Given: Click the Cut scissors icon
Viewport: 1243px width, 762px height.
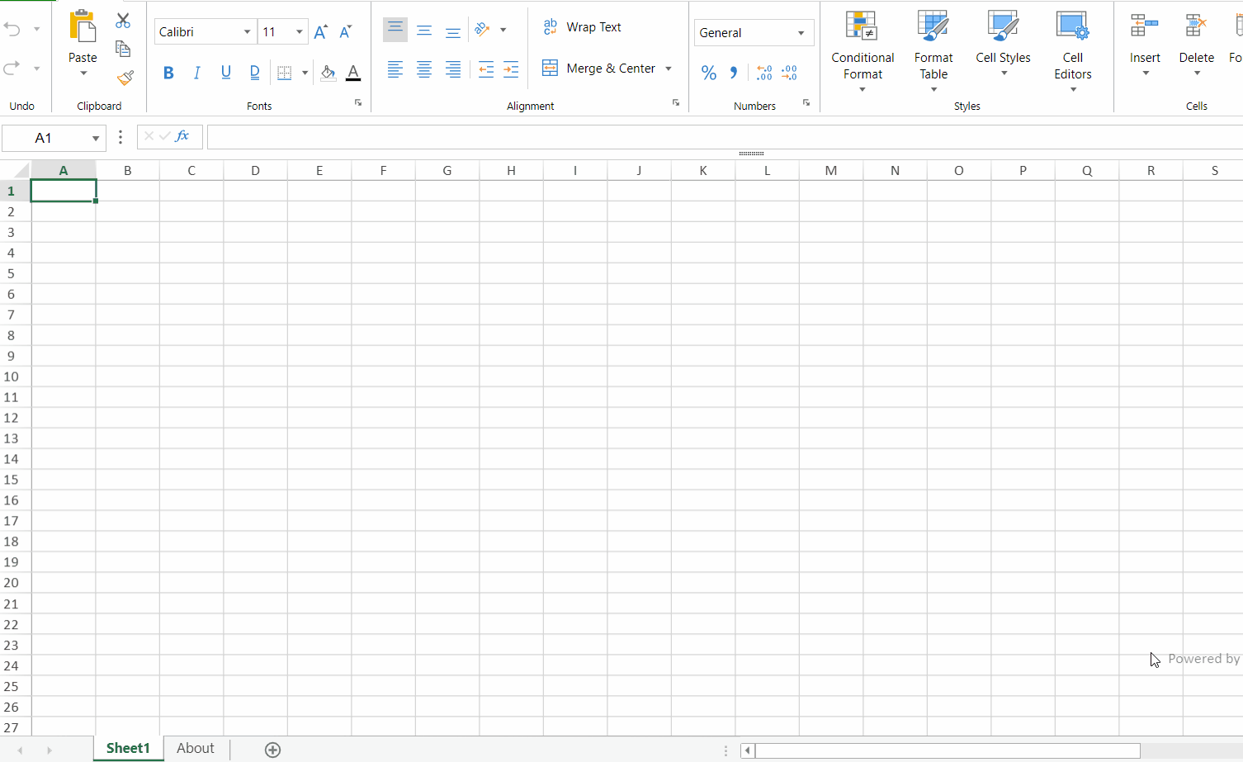Looking at the screenshot, I should (123, 21).
